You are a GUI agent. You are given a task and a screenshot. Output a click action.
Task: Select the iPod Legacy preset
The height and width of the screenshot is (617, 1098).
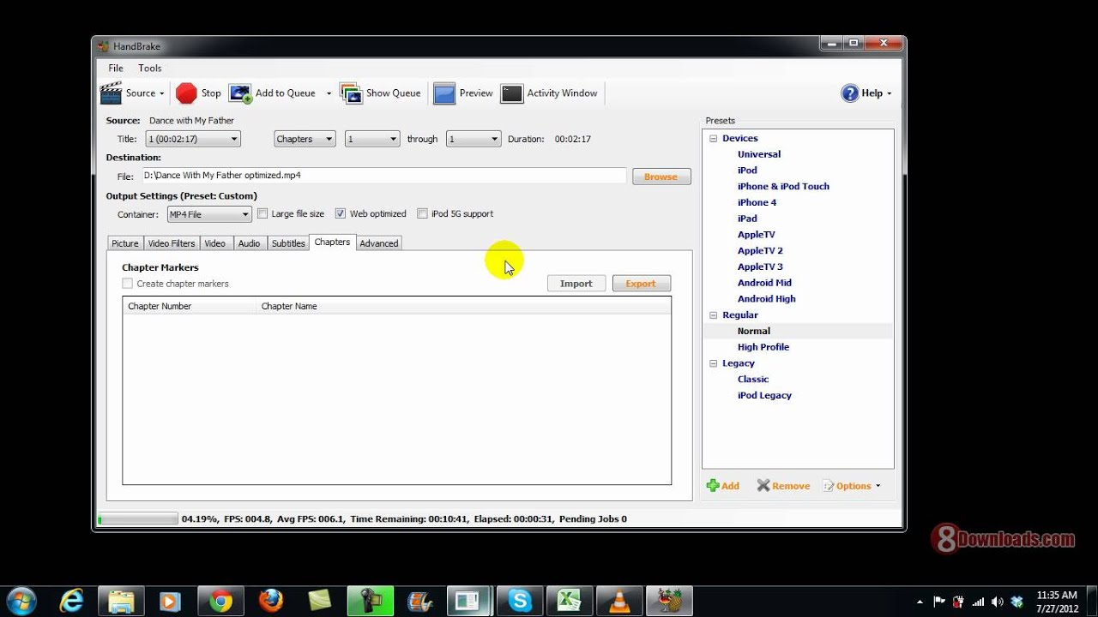(764, 395)
